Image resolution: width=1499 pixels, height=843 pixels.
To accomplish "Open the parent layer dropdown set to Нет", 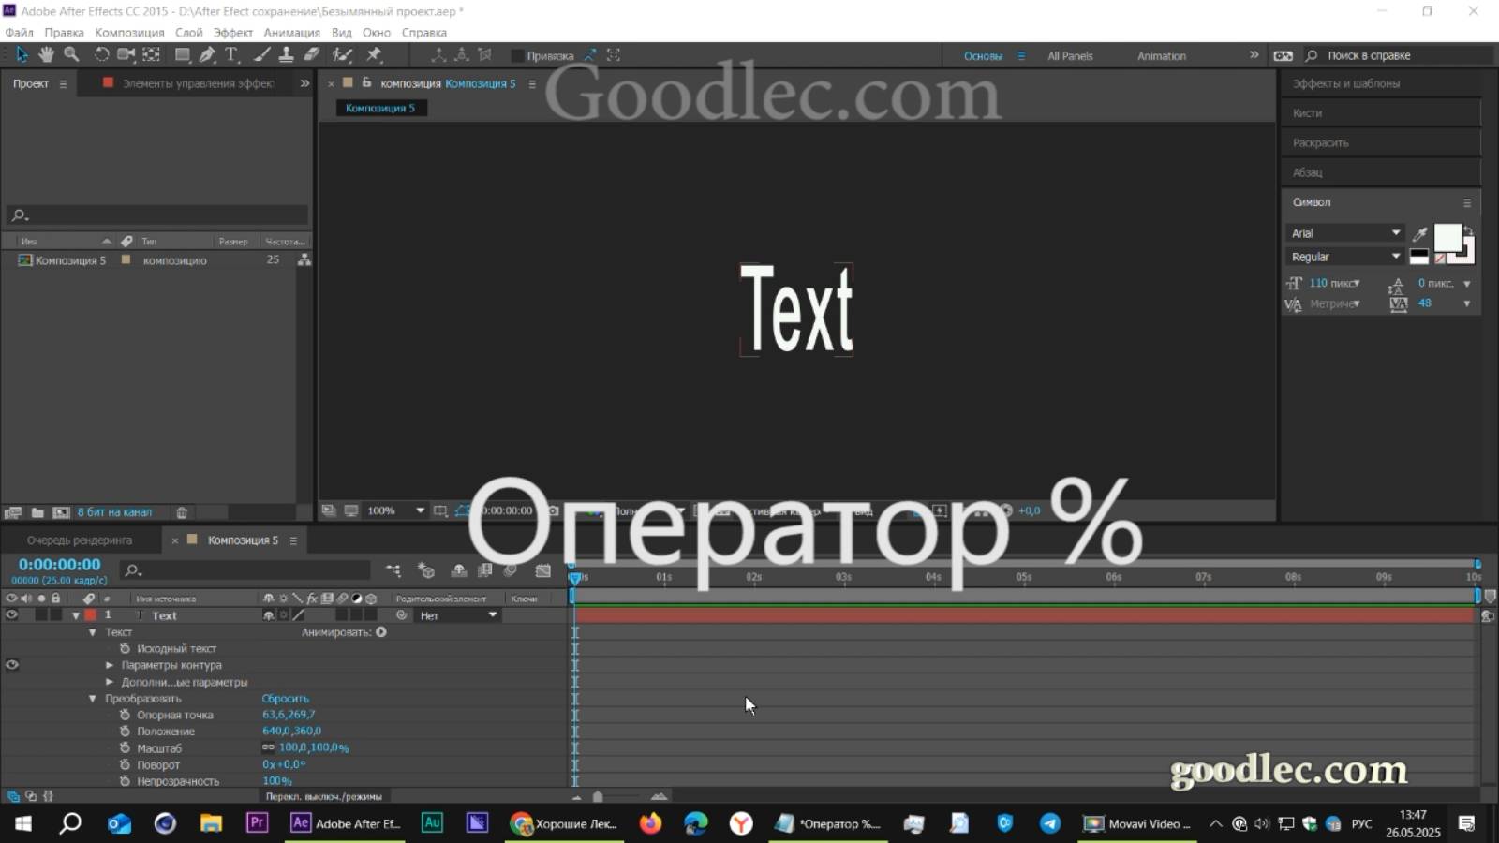I will (456, 615).
